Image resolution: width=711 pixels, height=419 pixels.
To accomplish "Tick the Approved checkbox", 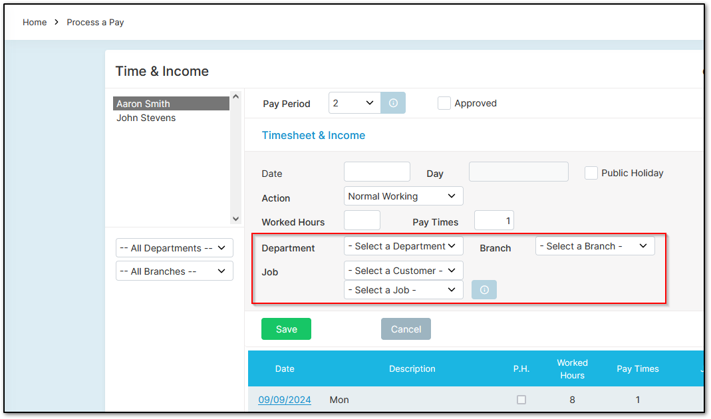I will coord(444,103).
